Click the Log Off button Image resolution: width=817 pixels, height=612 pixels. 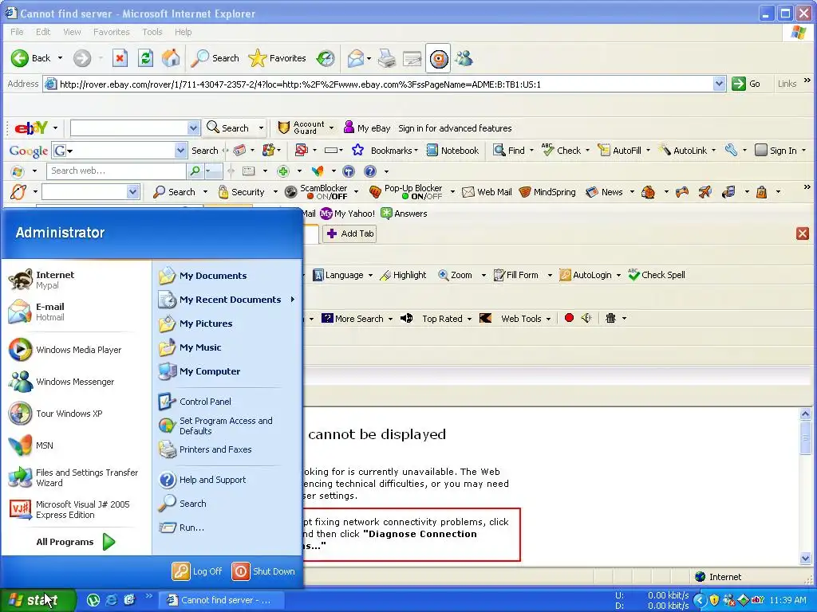click(x=198, y=571)
